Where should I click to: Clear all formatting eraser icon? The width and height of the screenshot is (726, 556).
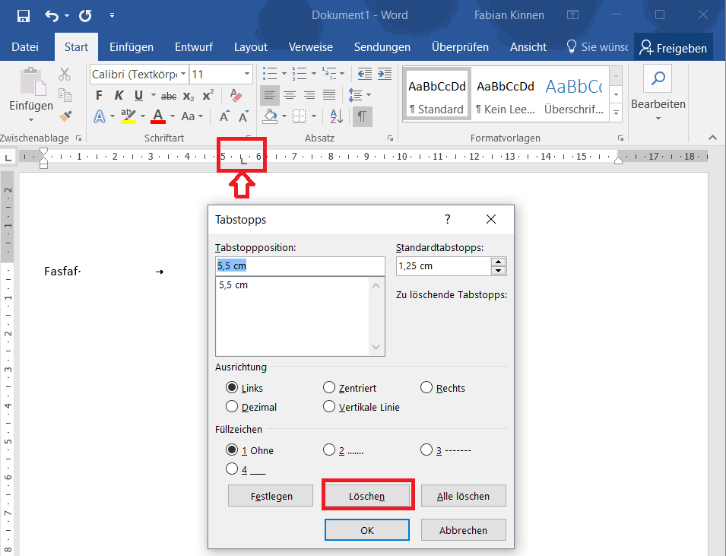coord(236,95)
